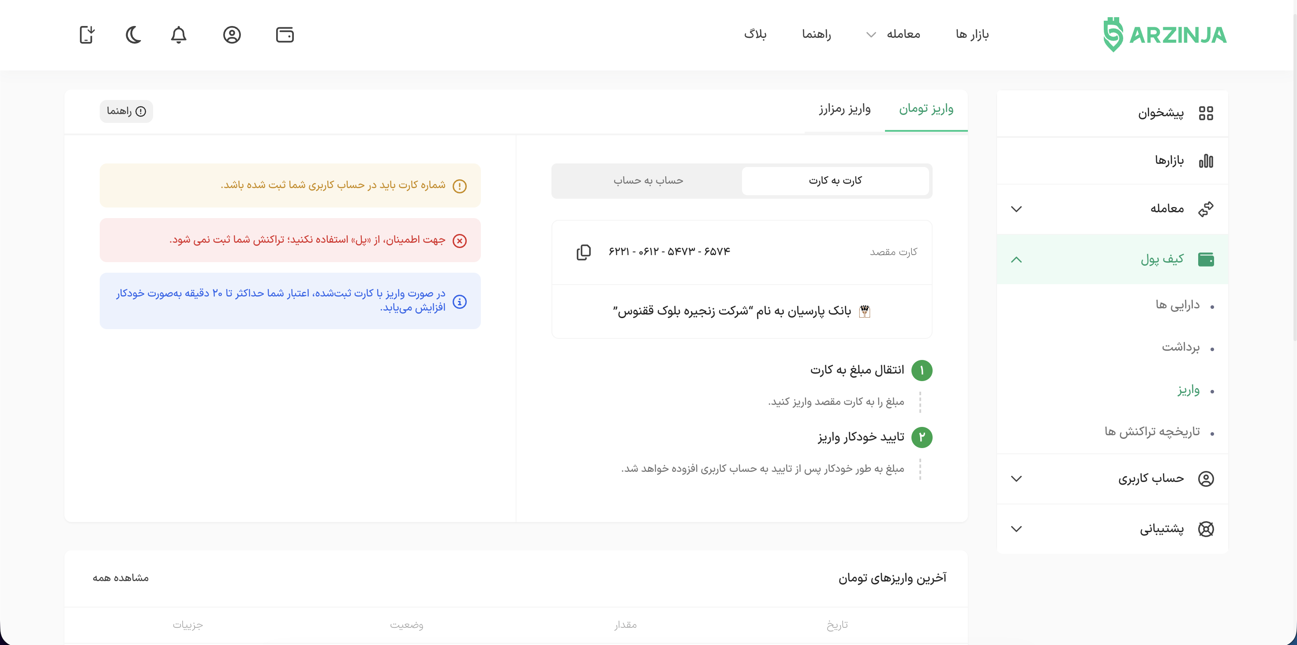Click the تاریخ column header
Viewport: 1297px width, 645px height.
point(837,625)
